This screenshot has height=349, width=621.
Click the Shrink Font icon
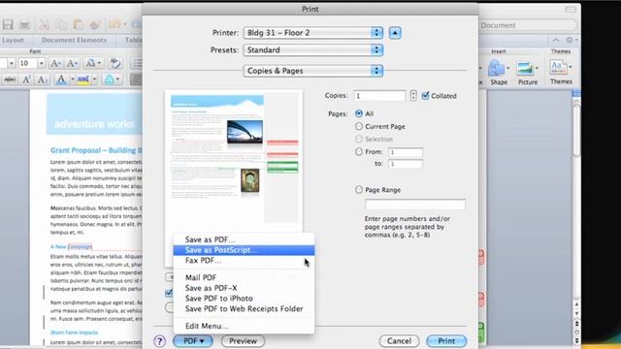72,63
